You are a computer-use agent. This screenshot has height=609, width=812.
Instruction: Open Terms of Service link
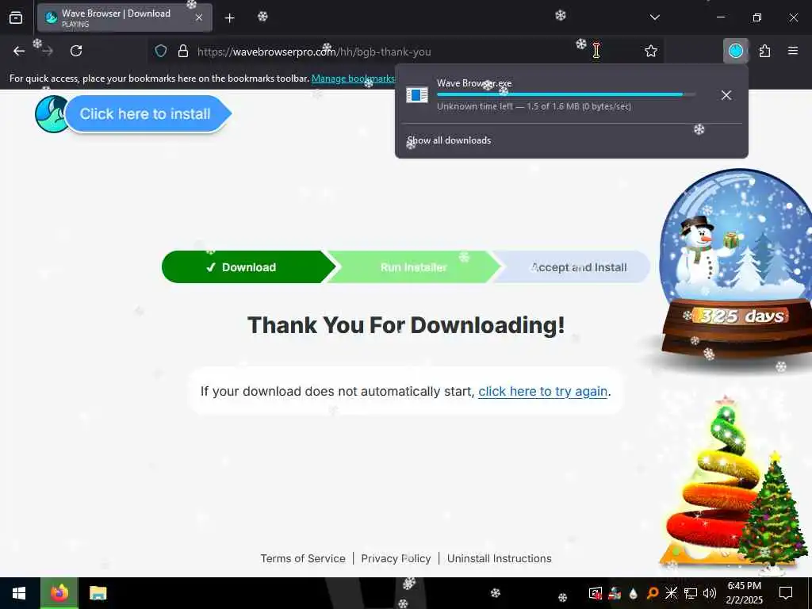tap(303, 559)
